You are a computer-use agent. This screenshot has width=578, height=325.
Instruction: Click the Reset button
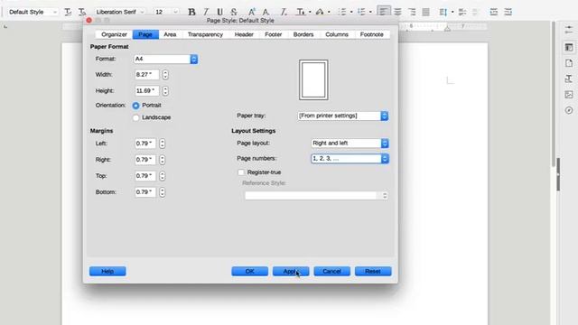373,271
